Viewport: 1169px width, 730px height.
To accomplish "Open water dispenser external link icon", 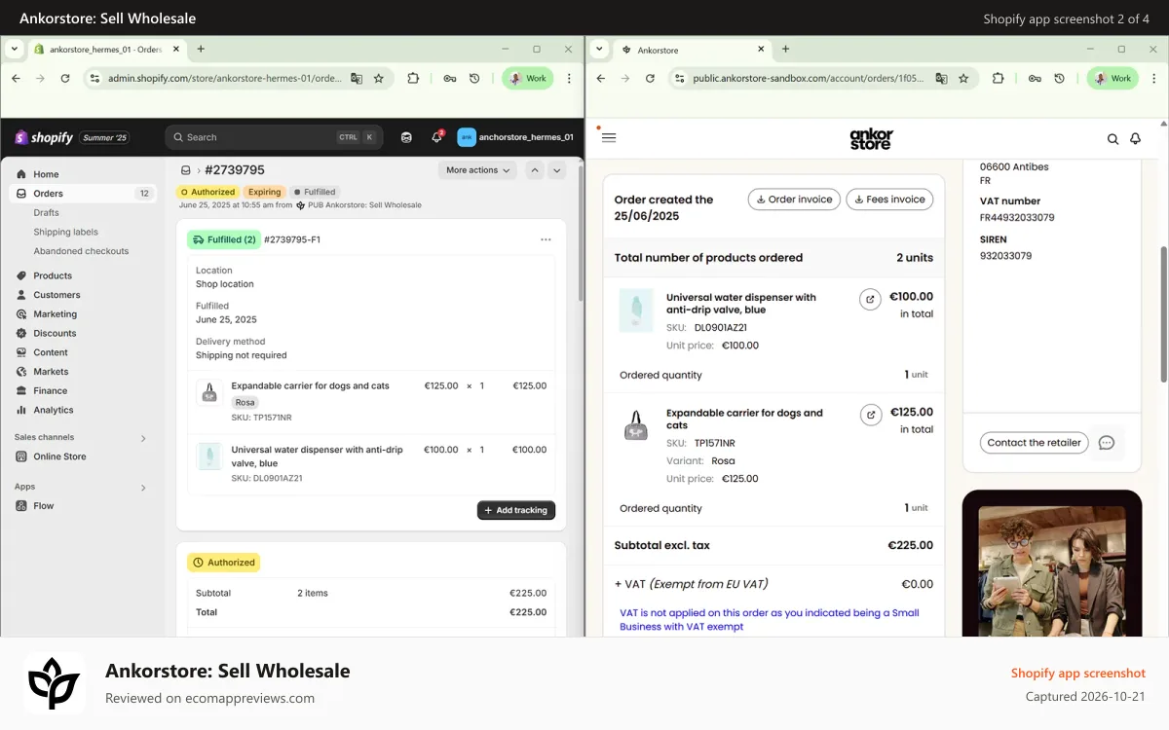I will click(870, 300).
